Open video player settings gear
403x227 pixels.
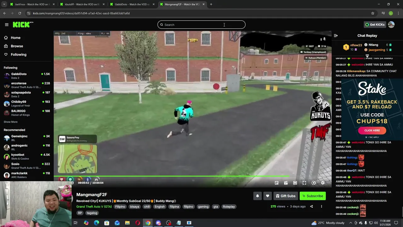click(x=323, y=183)
